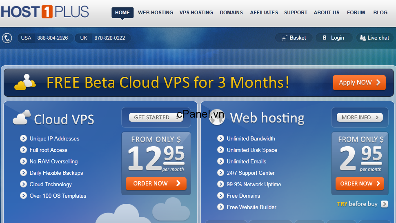Click the Cloud VPS heading

coord(64,119)
